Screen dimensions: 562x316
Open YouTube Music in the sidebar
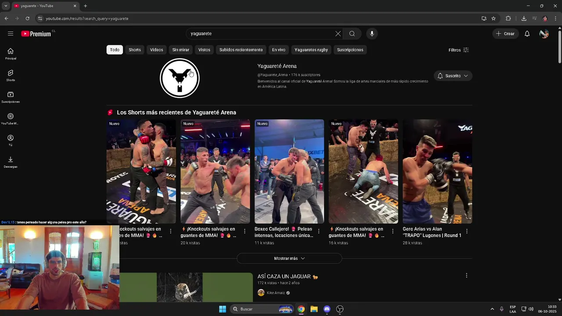click(x=11, y=118)
